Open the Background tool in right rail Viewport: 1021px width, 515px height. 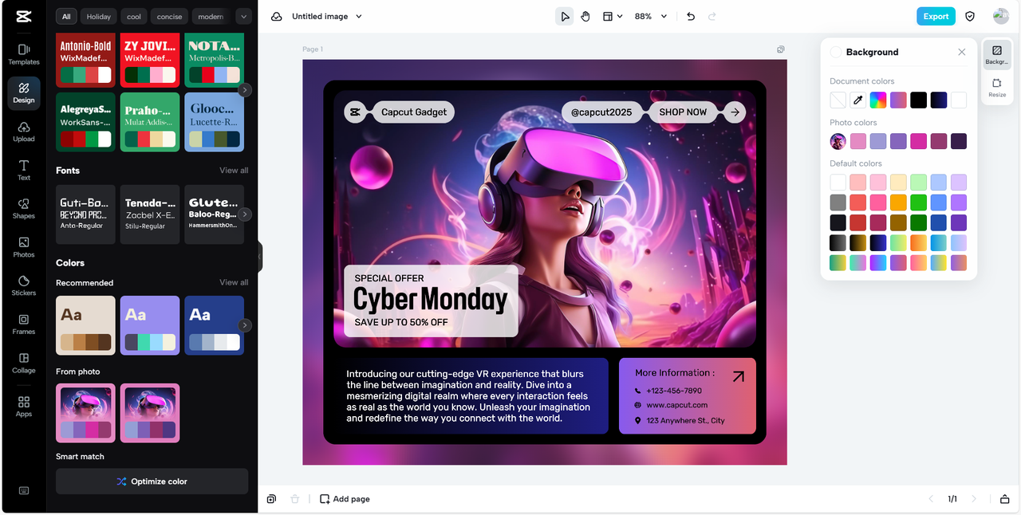[x=997, y=55]
